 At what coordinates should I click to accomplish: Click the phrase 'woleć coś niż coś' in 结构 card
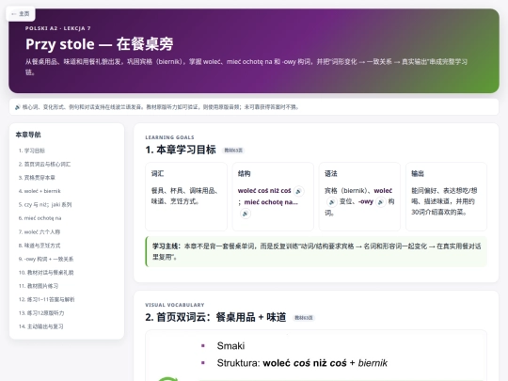click(264, 191)
